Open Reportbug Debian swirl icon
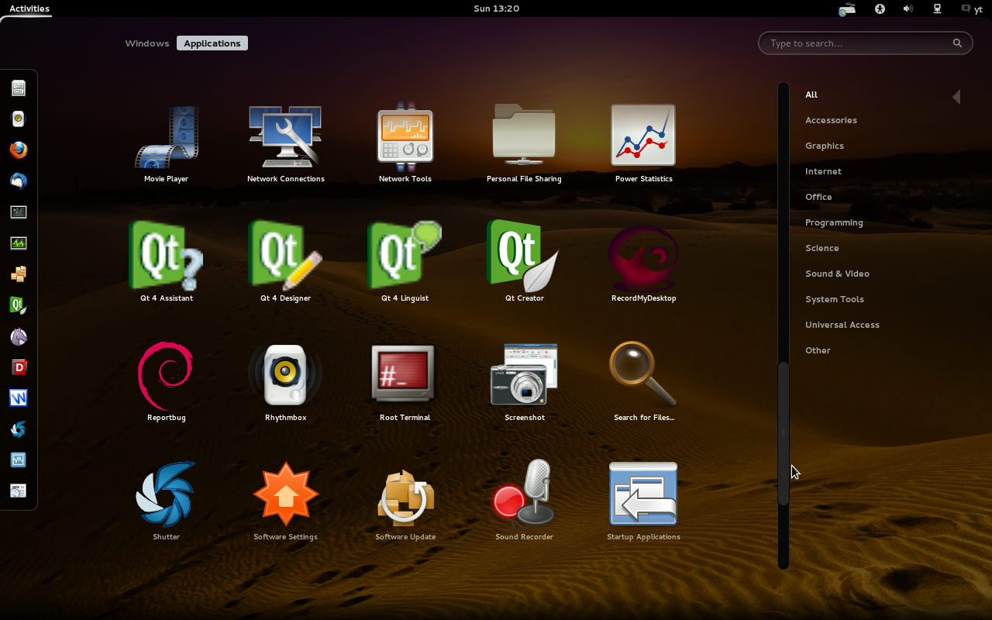Viewport: 992px width, 620px height. tap(166, 376)
